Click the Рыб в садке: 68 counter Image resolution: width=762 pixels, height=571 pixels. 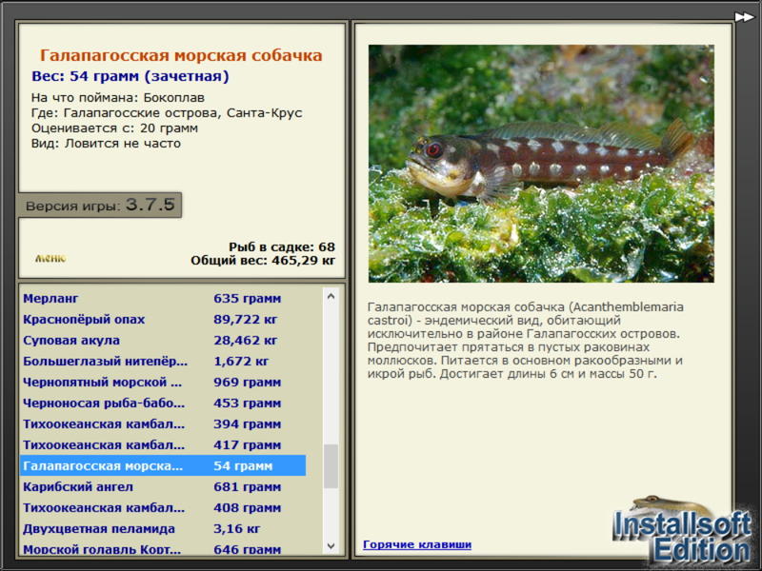(x=282, y=246)
